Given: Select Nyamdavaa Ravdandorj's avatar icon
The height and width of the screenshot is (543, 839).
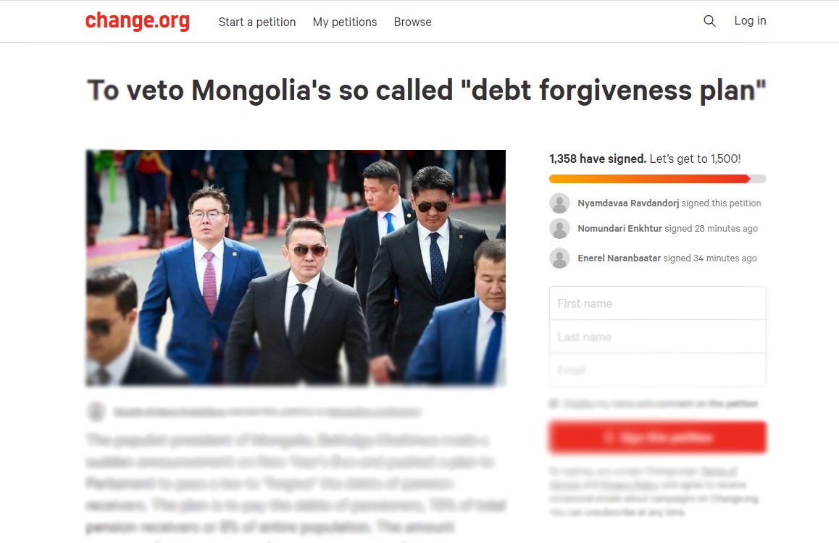Looking at the screenshot, I should [559, 203].
